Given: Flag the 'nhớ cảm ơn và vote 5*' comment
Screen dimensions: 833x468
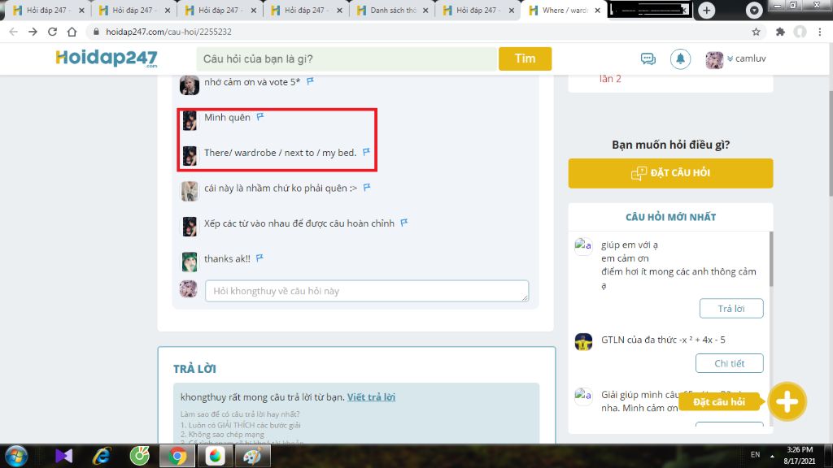Looking at the screenshot, I should click(310, 81).
